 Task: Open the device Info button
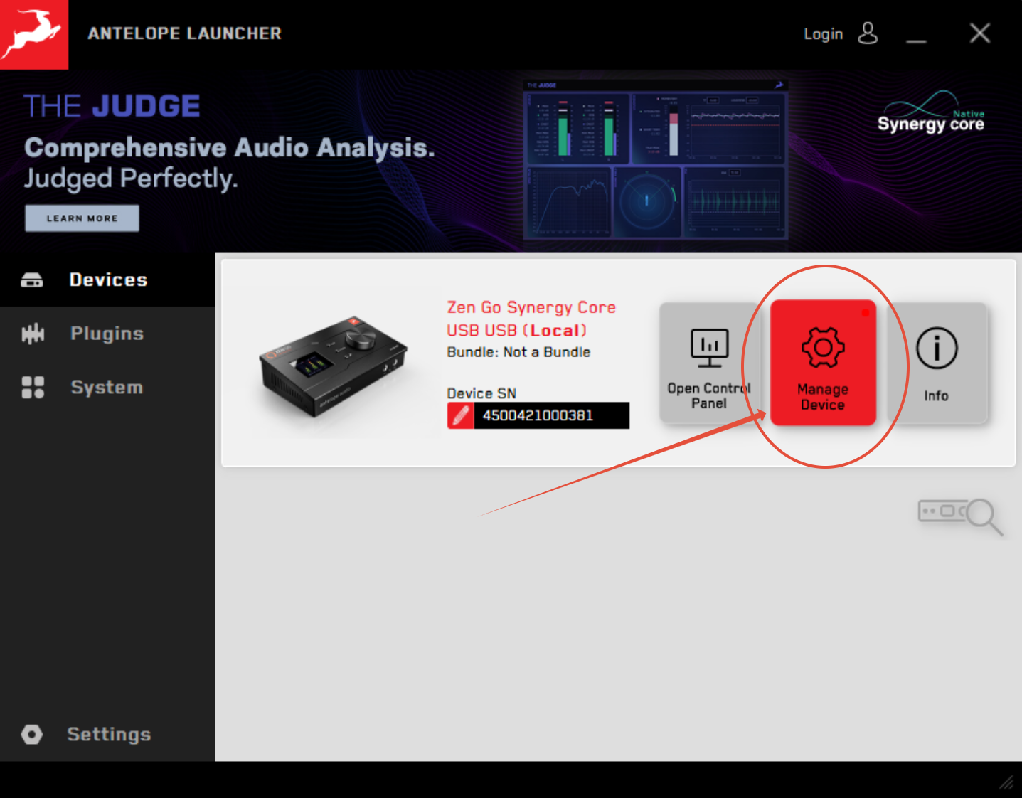coord(937,363)
